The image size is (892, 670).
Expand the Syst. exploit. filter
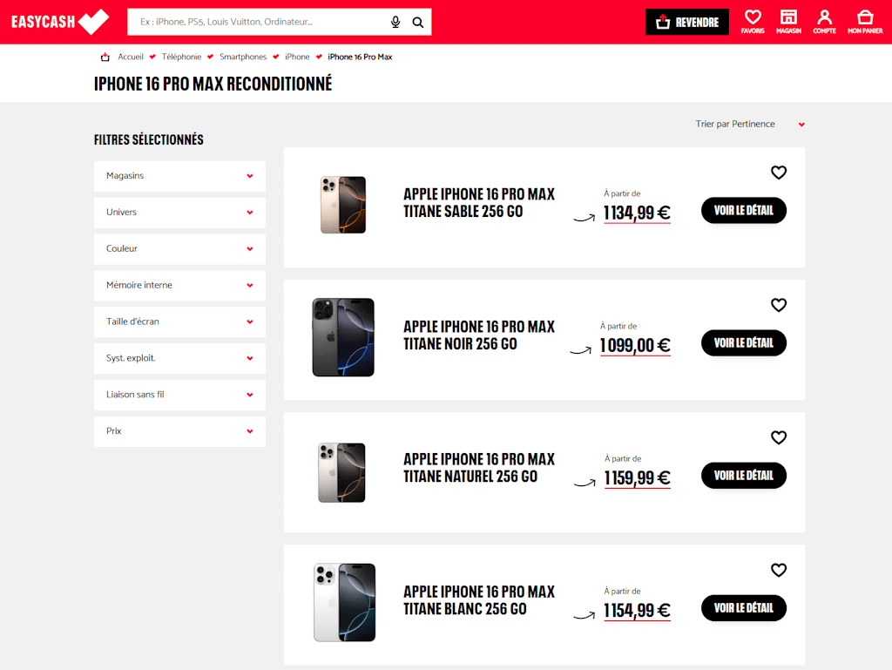[x=179, y=358]
